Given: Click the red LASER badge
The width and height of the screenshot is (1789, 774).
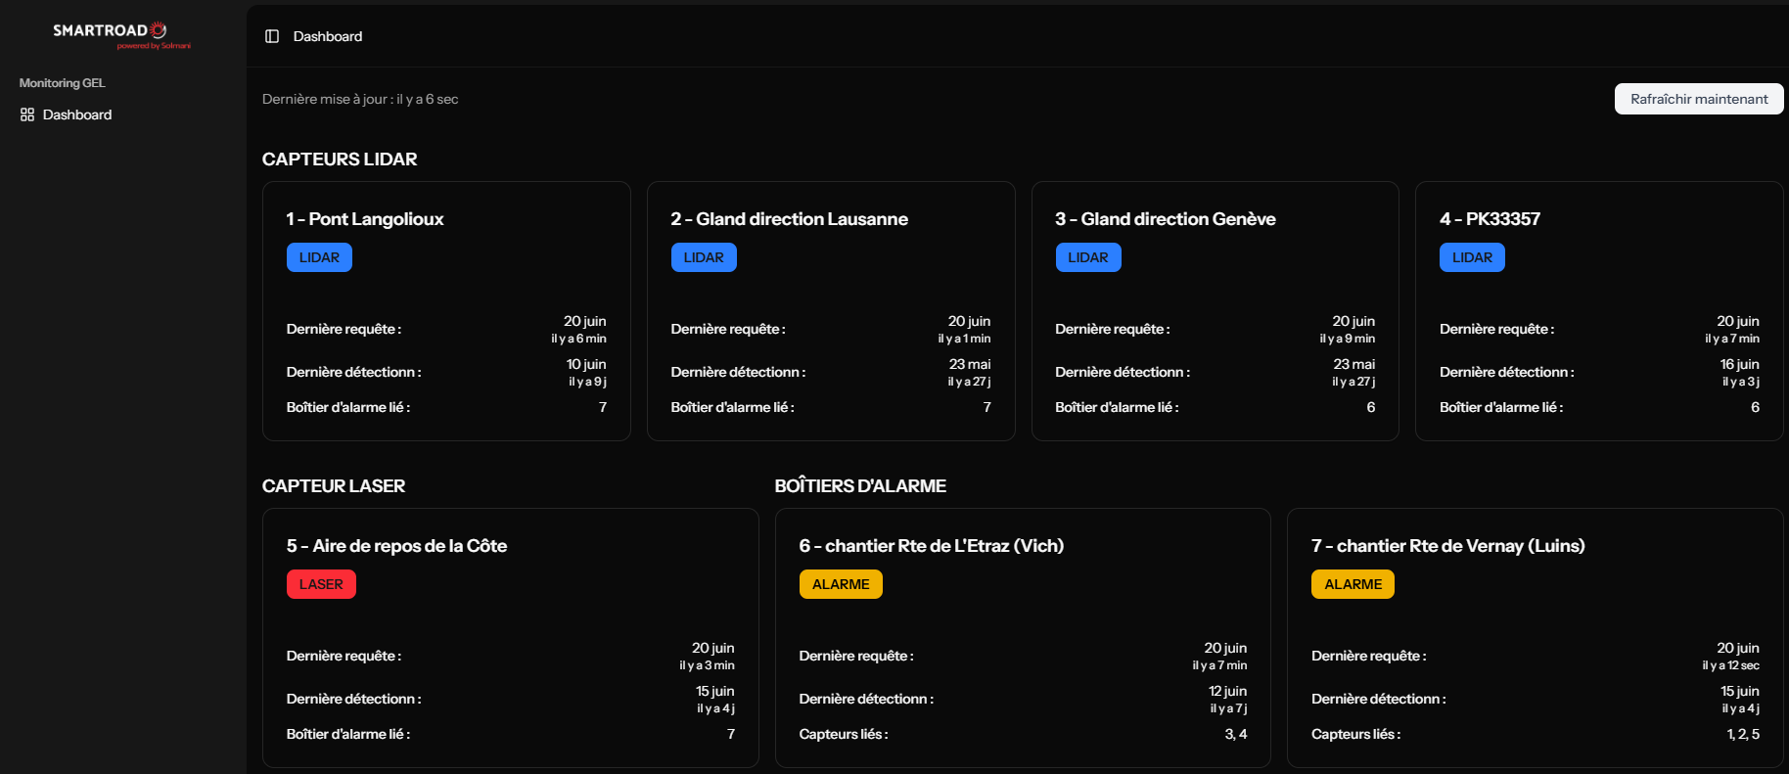Looking at the screenshot, I should pyautogui.click(x=321, y=584).
